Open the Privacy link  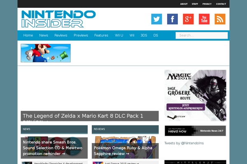tap(207, 4)
